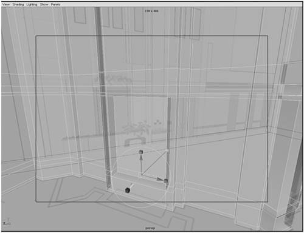304x233 pixels.
Task: Open the Panels menu
Action: click(55, 4)
